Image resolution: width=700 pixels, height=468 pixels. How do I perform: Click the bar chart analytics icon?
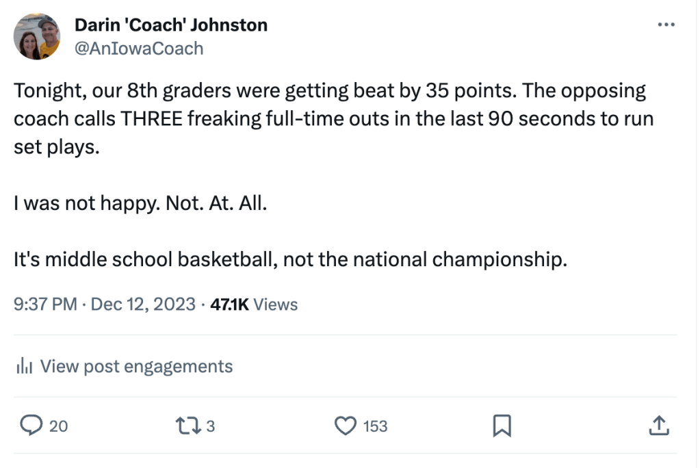24,367
